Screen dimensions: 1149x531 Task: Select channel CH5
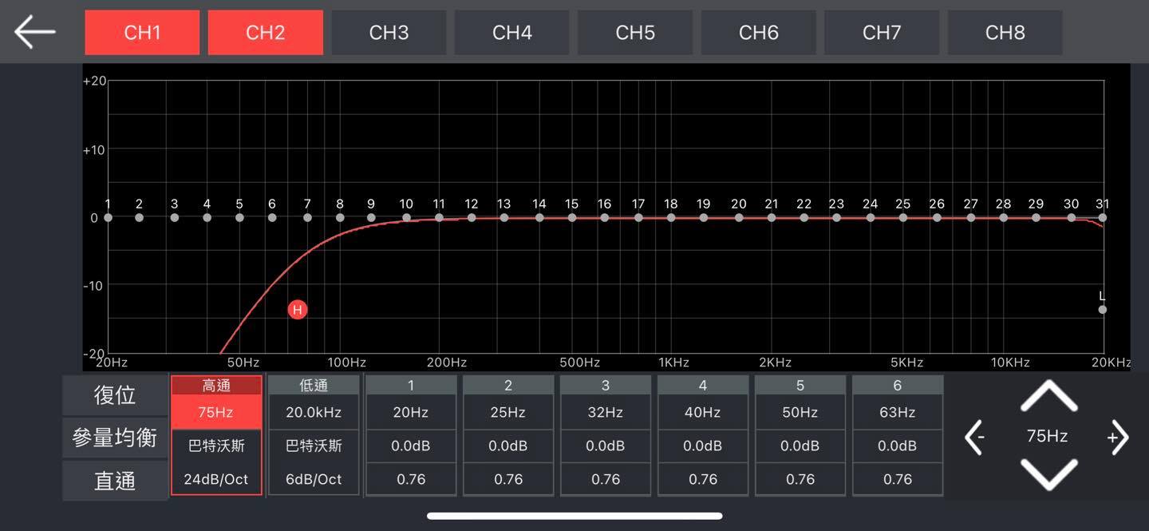pyautogui.click(x=635, y=32)
